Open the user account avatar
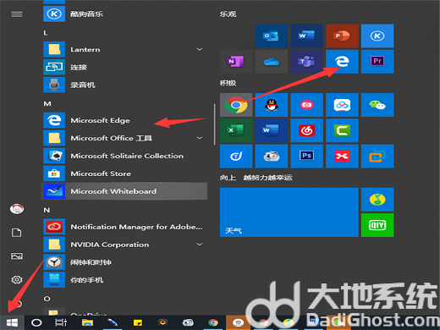This screenshot has width=440, height=330. coord(17,209)
